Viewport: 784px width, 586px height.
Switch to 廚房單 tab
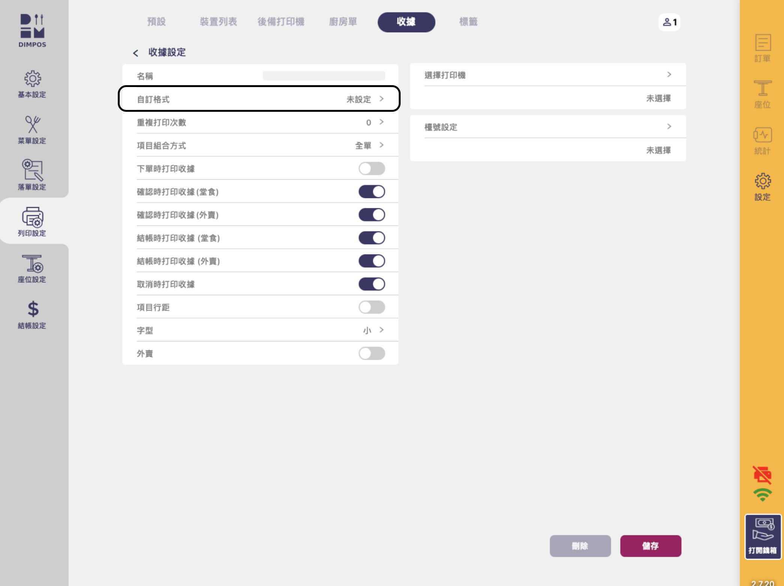point(342,22)
